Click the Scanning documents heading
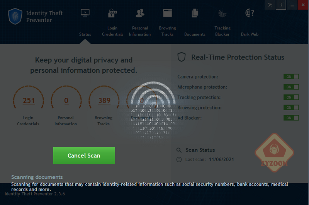 tap(37, 177)
